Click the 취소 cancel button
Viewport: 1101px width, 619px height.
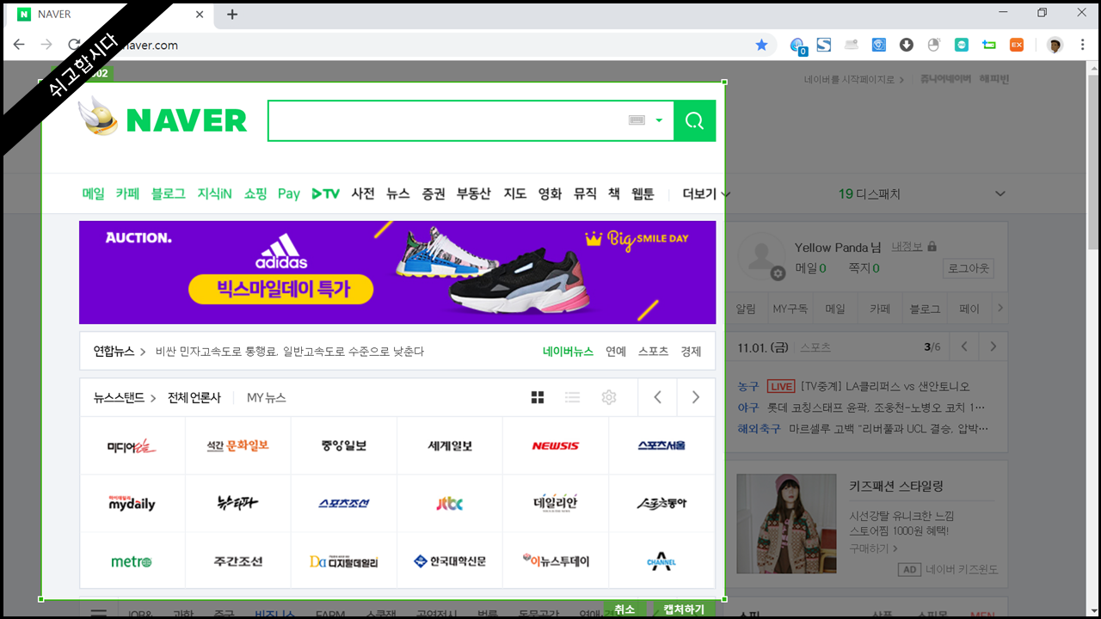[x=624, y=609]
